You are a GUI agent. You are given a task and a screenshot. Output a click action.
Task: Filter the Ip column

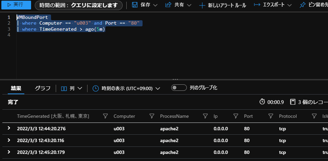point(236,116)
